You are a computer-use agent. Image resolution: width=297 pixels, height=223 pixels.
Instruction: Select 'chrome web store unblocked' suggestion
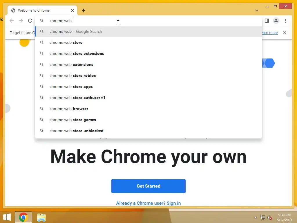[148, 131]
